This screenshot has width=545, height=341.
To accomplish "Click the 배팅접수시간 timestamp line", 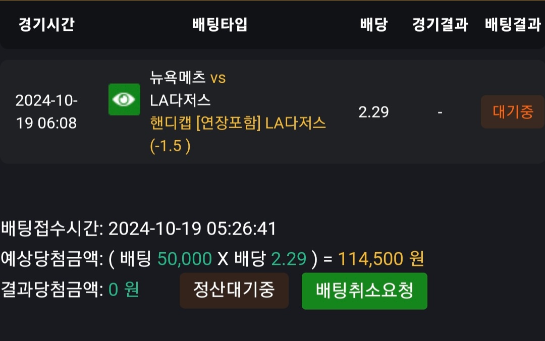I will click(139, 229).
